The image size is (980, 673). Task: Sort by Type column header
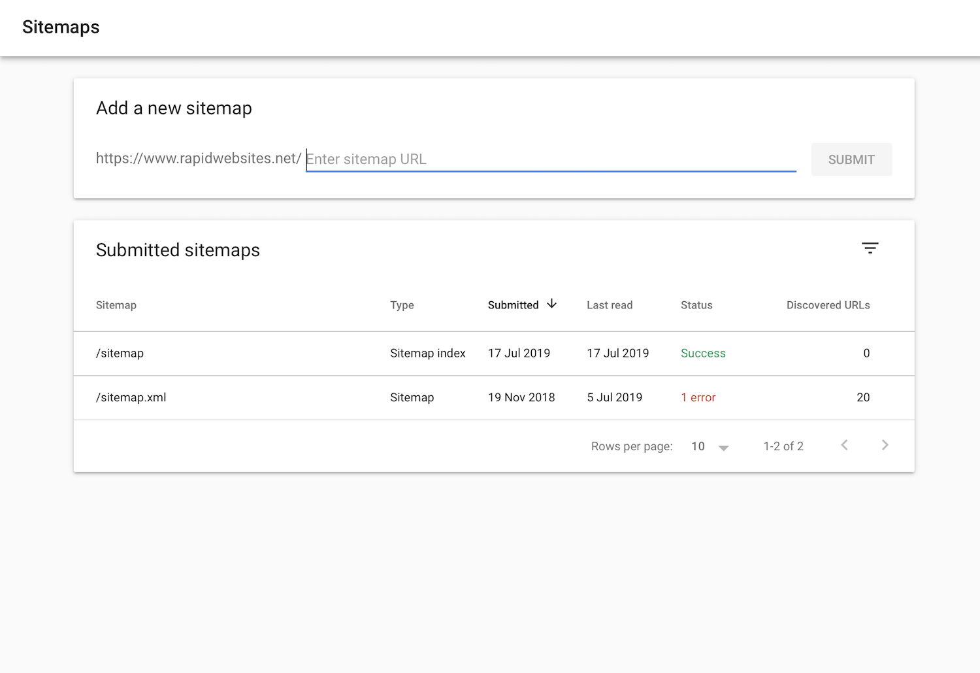pos(402,305)
